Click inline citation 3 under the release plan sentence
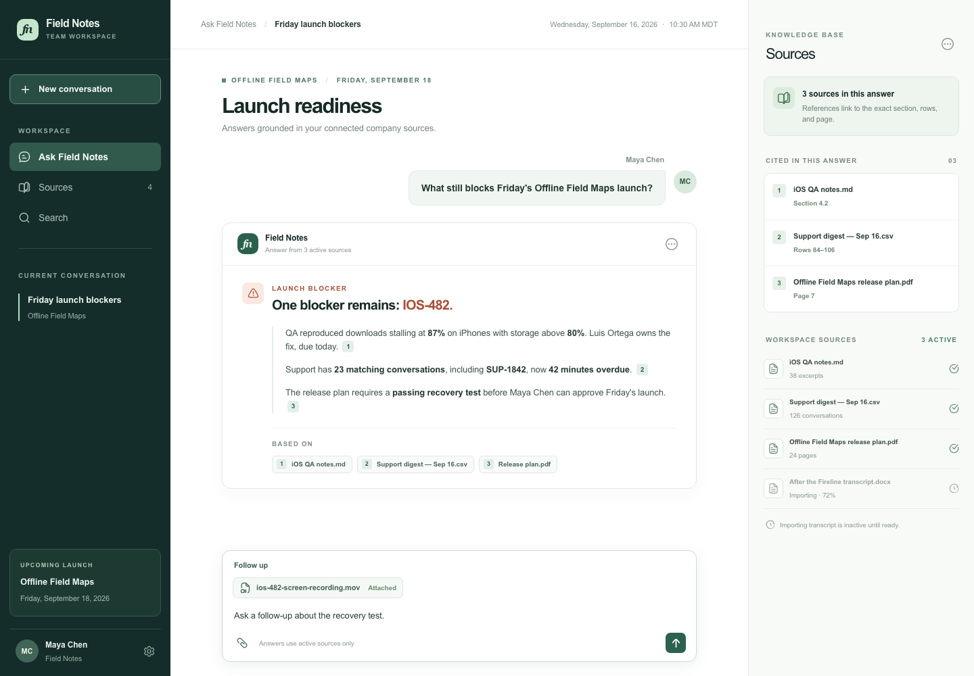The image size is (974, 676). (293, 406)
